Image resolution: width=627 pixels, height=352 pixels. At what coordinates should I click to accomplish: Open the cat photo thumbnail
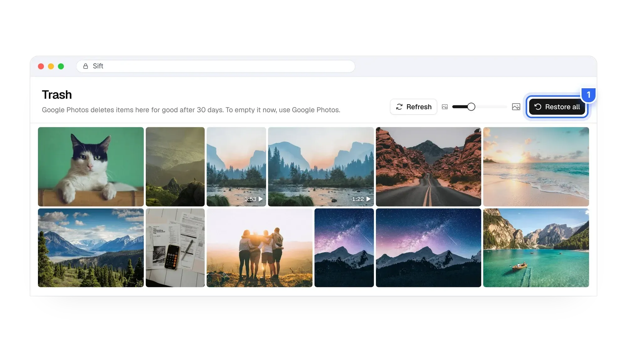point(91,166)
